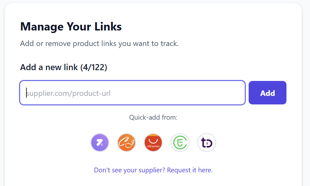Viewport: 310px width, 186px height.
Task: Quick-add from the CJ script logo
Action: (x=127, y=143)
